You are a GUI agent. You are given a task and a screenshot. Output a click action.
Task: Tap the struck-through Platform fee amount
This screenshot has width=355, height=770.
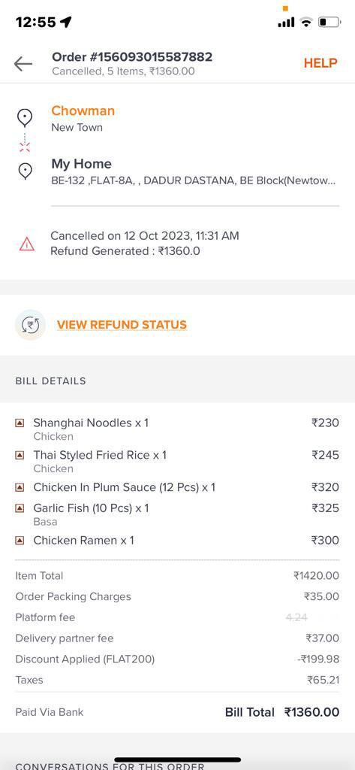click(296, 618)
